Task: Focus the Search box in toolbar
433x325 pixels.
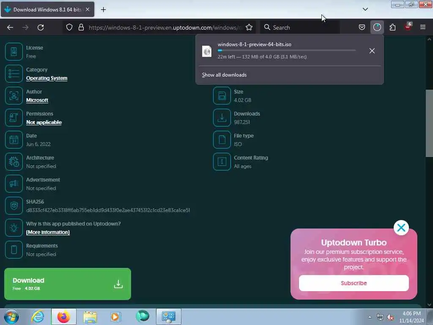Action: click(301, 28)
